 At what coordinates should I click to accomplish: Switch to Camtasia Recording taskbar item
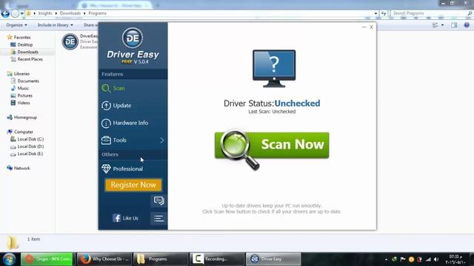[217, 259]
